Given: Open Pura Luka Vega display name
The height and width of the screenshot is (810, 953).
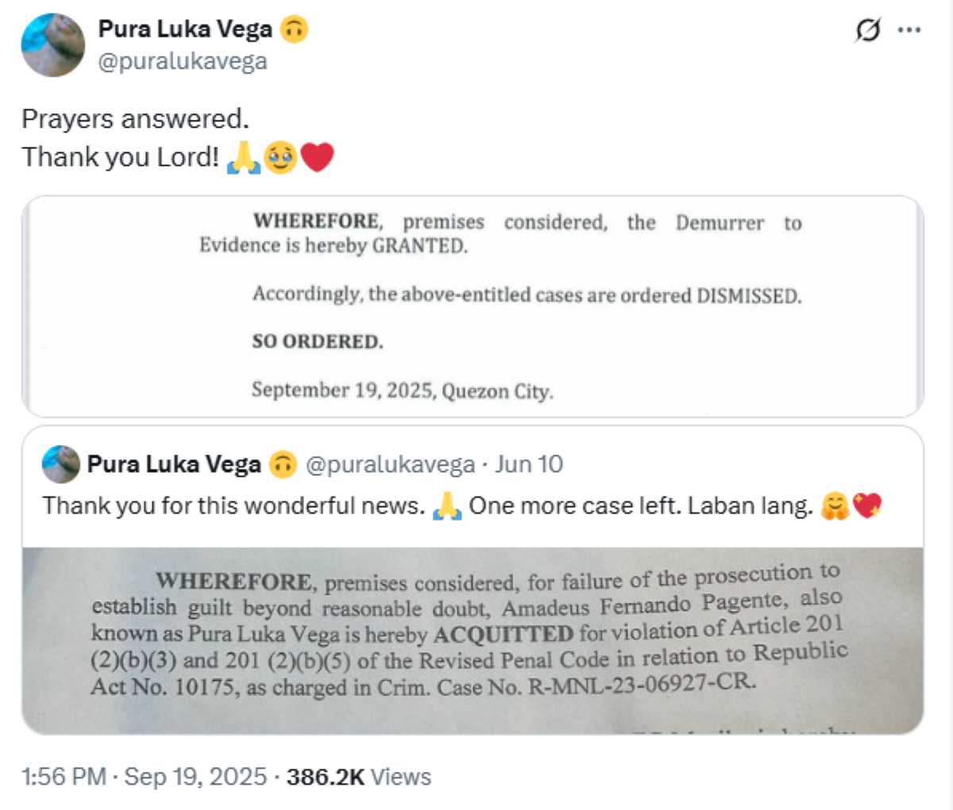Looking at the screenshot, I should click(x=185, y=29).
